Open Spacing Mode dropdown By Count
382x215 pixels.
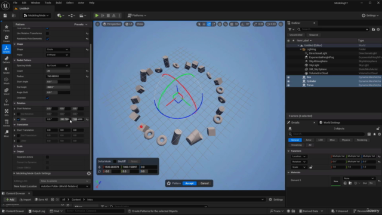[x=58, y=66]
